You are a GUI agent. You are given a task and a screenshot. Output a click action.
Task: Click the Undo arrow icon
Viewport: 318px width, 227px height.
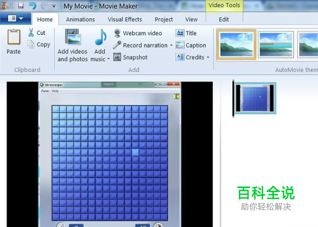click(33, 6)
